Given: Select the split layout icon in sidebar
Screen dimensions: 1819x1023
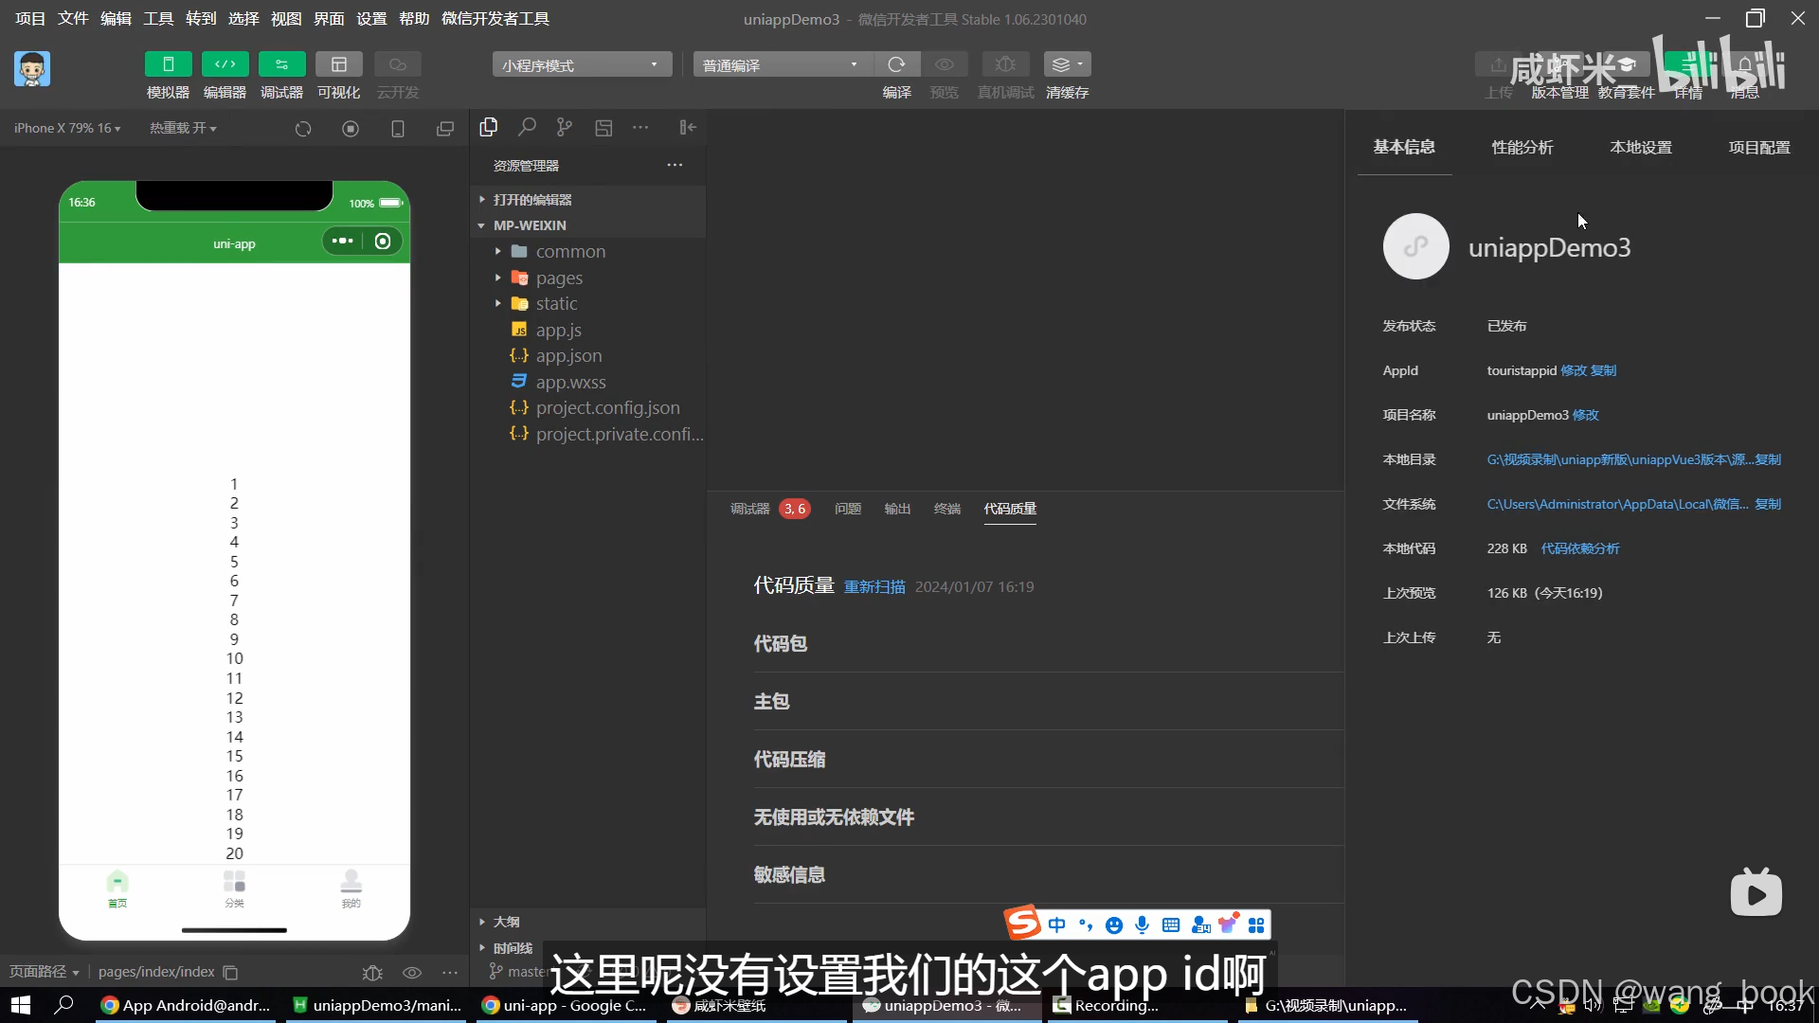Looking at the screenshot, I should (603, 127).
